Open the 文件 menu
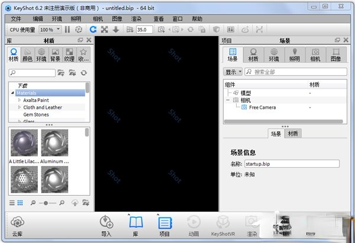The width and height of the screenshot is (355, 243). [x=16, y=19]
